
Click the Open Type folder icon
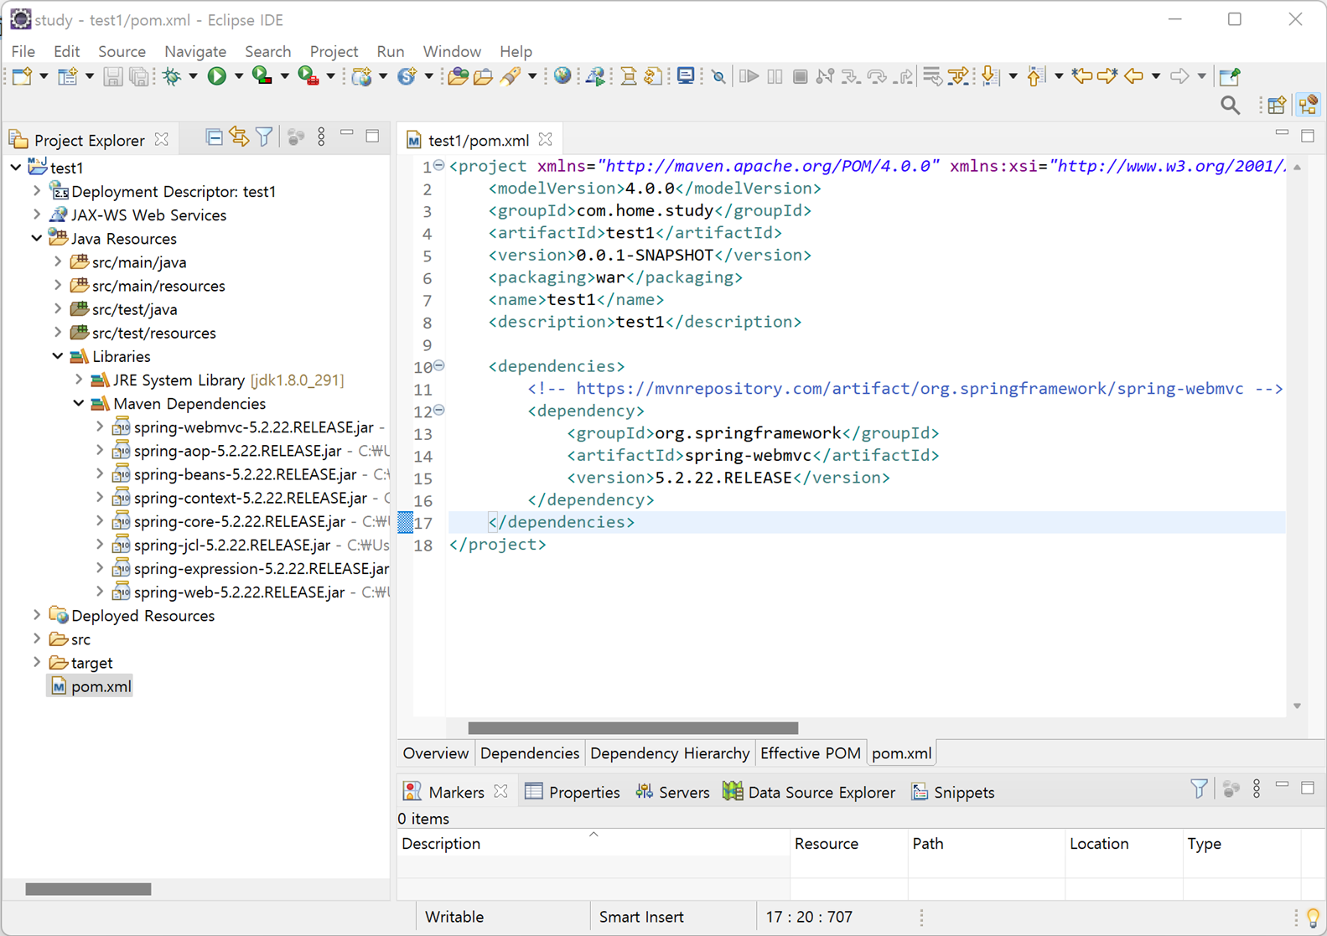(x=458, y=76)
